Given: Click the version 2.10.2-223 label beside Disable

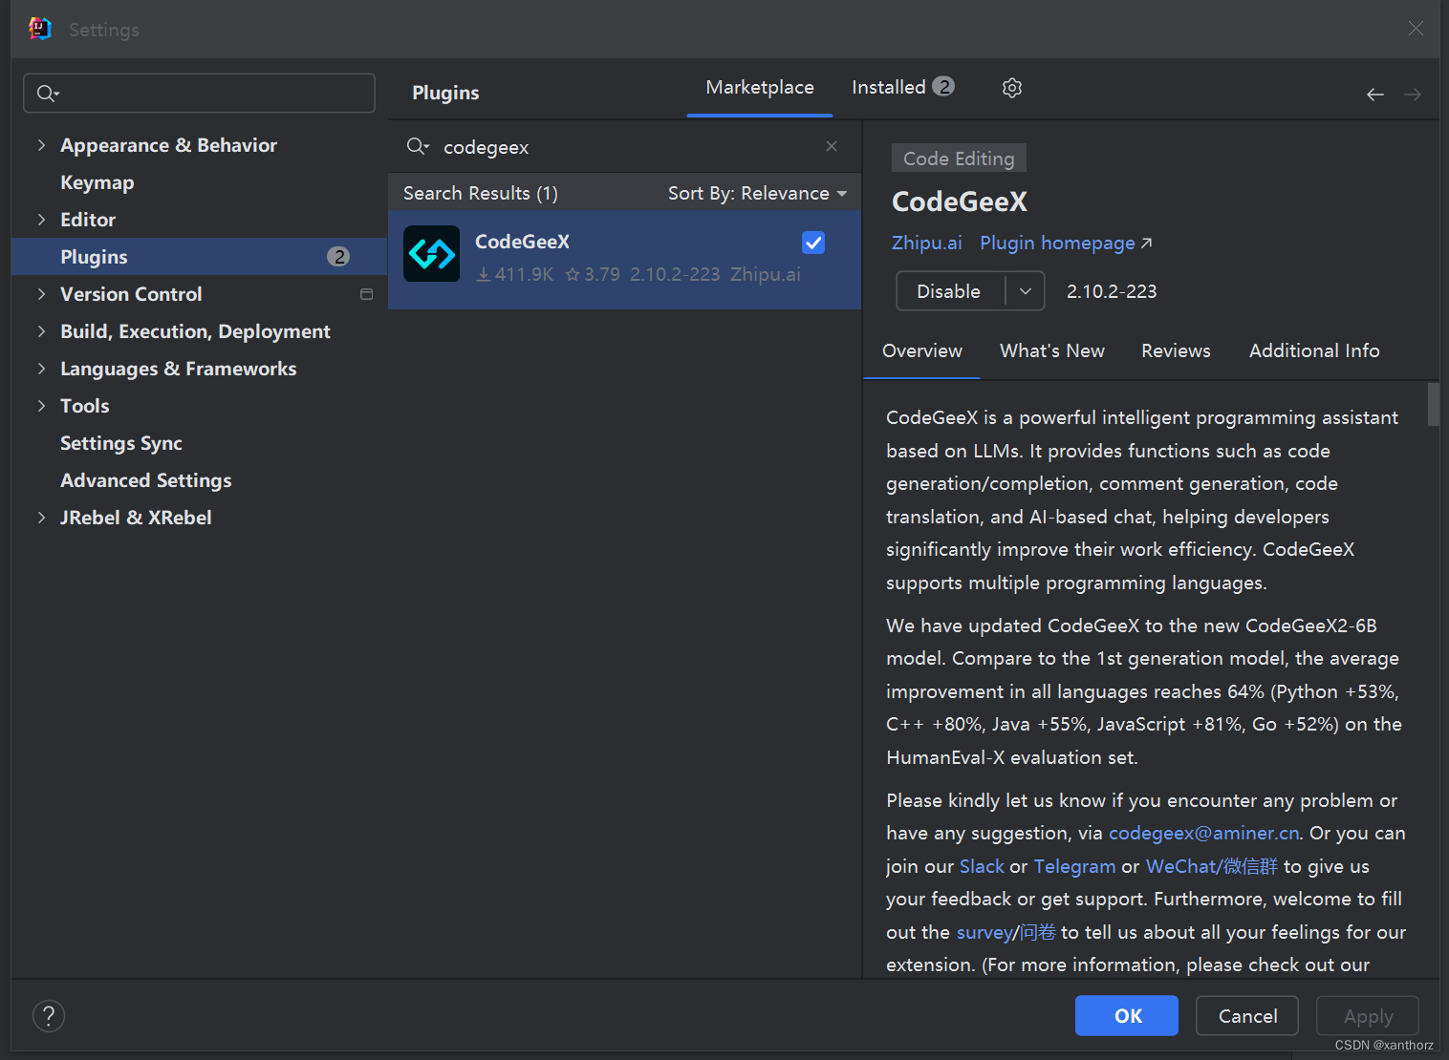Looking at the screenshot, I should pyautogui.click(x=1112, y=291).
